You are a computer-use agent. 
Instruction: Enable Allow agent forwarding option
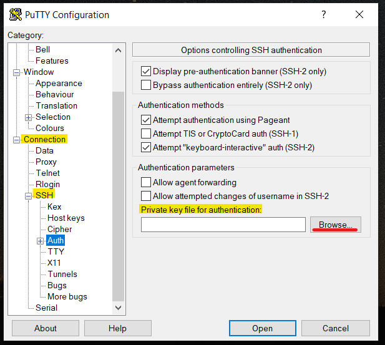(146, 182)
